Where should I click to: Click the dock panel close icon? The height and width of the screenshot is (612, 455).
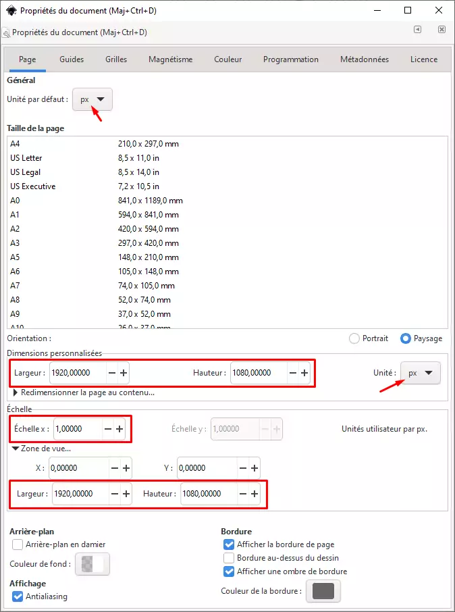pyautogui.click(x=441, y=30)
